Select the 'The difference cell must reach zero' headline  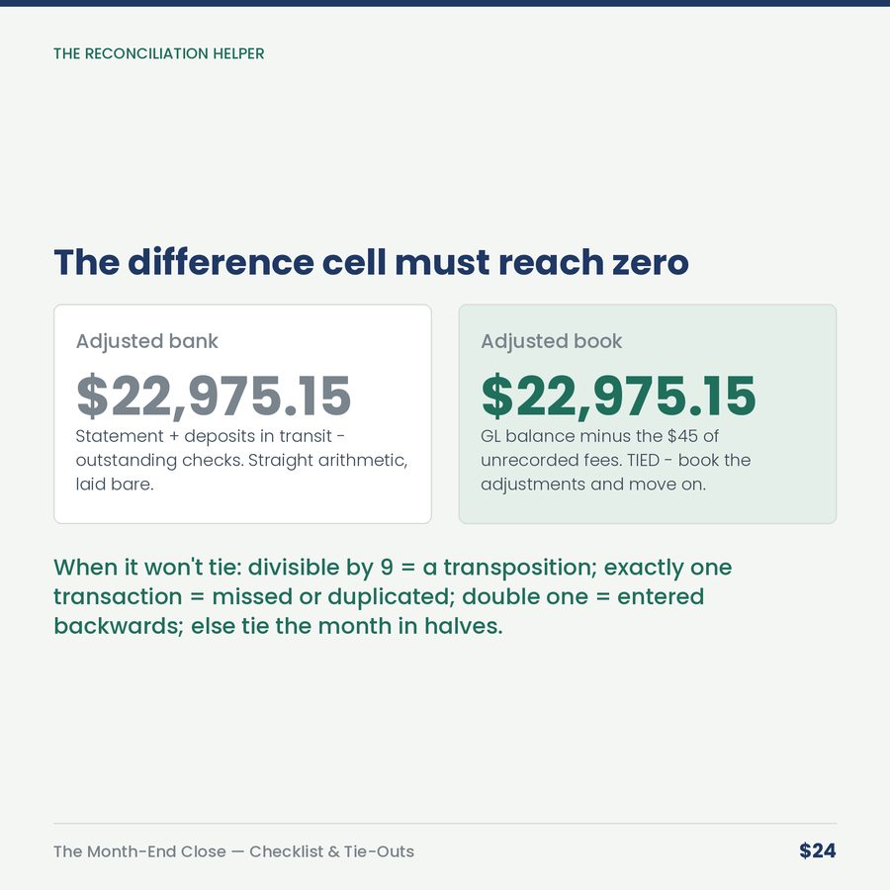[371, 262]
